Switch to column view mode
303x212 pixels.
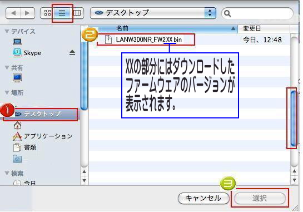pos(77,13)
